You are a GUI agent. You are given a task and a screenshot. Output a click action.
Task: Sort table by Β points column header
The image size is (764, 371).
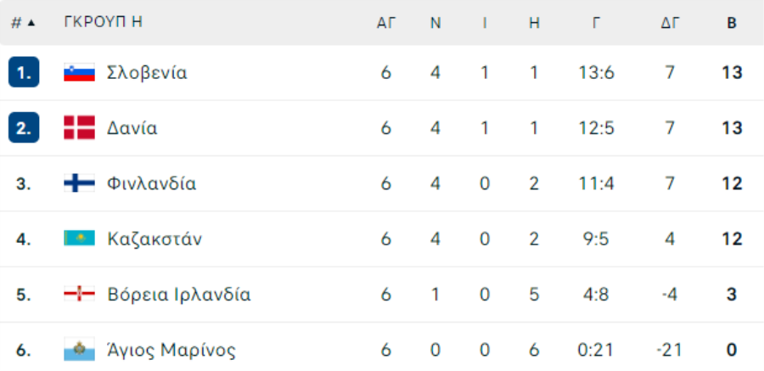[x=732, y=23]
